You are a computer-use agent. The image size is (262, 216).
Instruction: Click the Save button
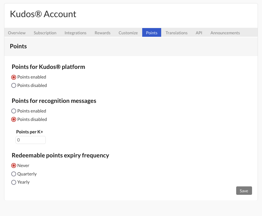[244, 191]
